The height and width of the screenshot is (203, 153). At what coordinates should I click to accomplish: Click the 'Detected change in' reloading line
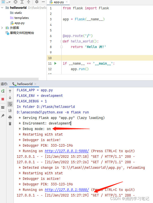(x=82, y=168)
